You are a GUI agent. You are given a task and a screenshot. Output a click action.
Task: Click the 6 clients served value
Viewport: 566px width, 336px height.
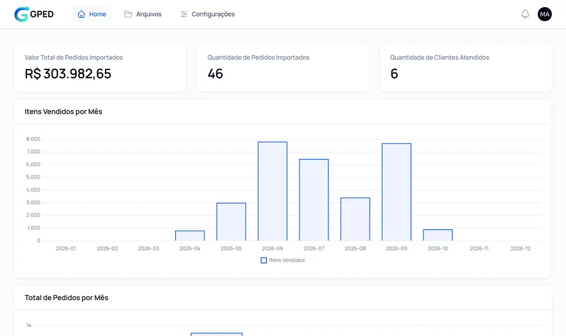tap(394, 74)
